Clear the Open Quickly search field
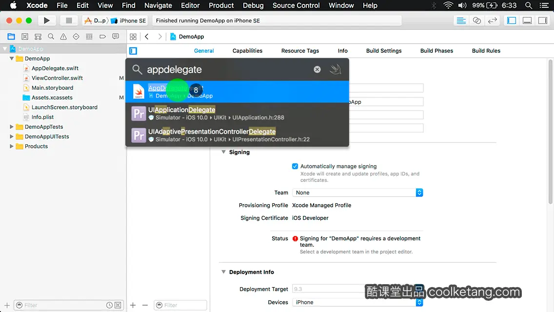Image resolution: width=554 pixels, height=312 pixels. click(317, 69)
